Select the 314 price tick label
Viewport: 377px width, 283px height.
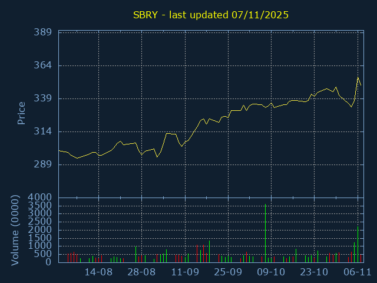tap(43, 131)
